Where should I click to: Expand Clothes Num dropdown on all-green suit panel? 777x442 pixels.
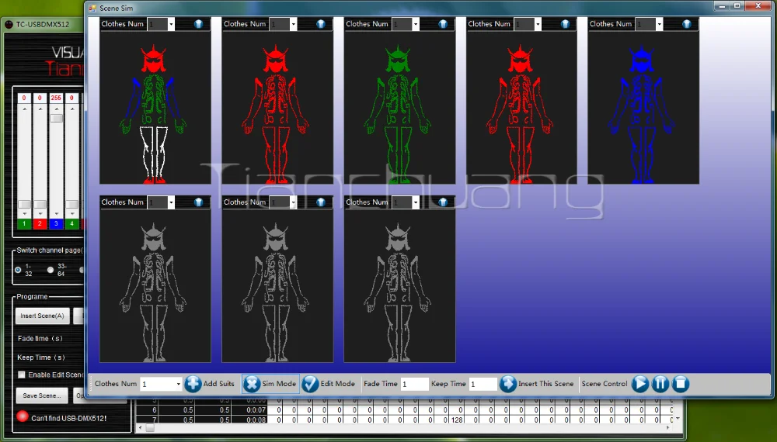click(416, 24)
